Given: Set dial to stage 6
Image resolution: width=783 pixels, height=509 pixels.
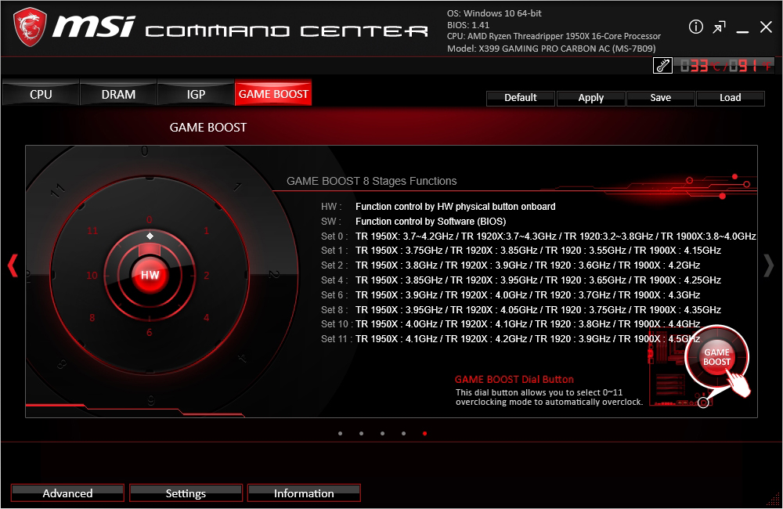Looking at the screenshot, I should pos(150,332).
